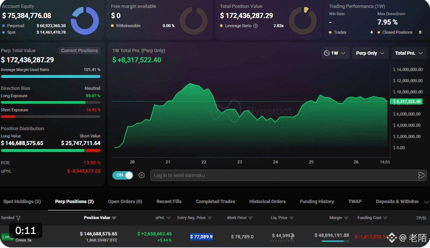Open Deposits & Withdraw tab
Viewport: 430px width, 248px height.
(397, 202)
